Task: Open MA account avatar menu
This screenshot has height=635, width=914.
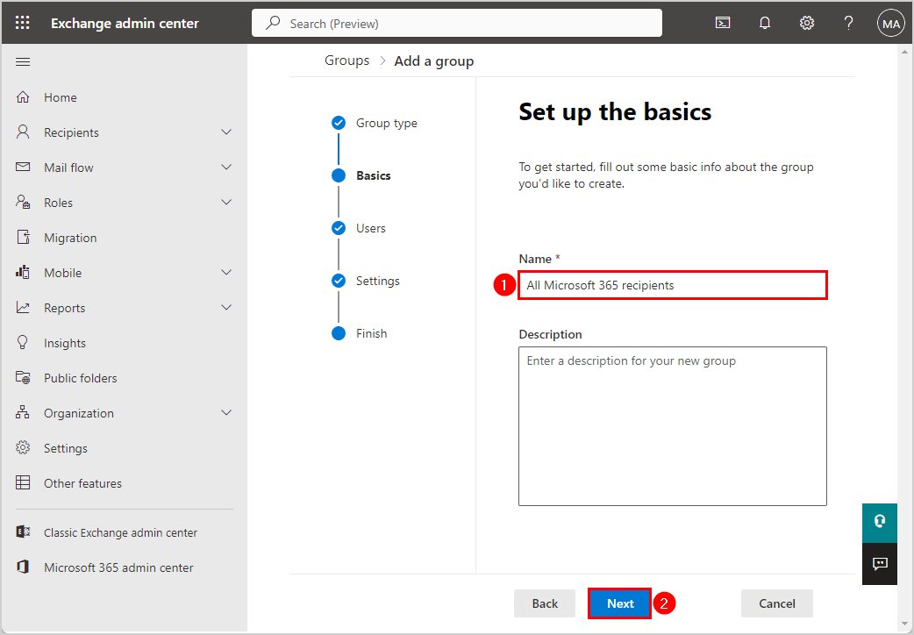Action: pyautogui.click(x=890, y=24)
